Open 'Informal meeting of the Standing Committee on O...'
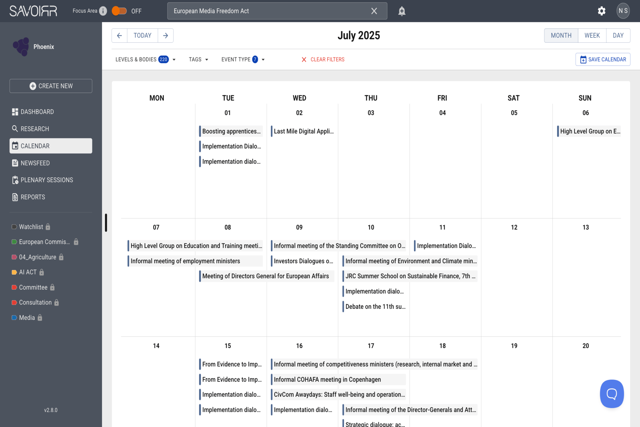The width and height of the screenshot is (640, 427). [x=338, y=246]
